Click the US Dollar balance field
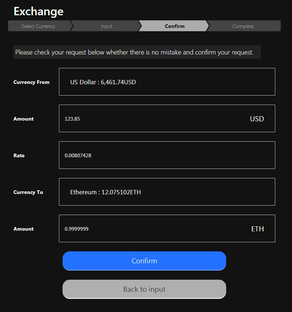This screenshot has width=292, height=312. (167, 82)
